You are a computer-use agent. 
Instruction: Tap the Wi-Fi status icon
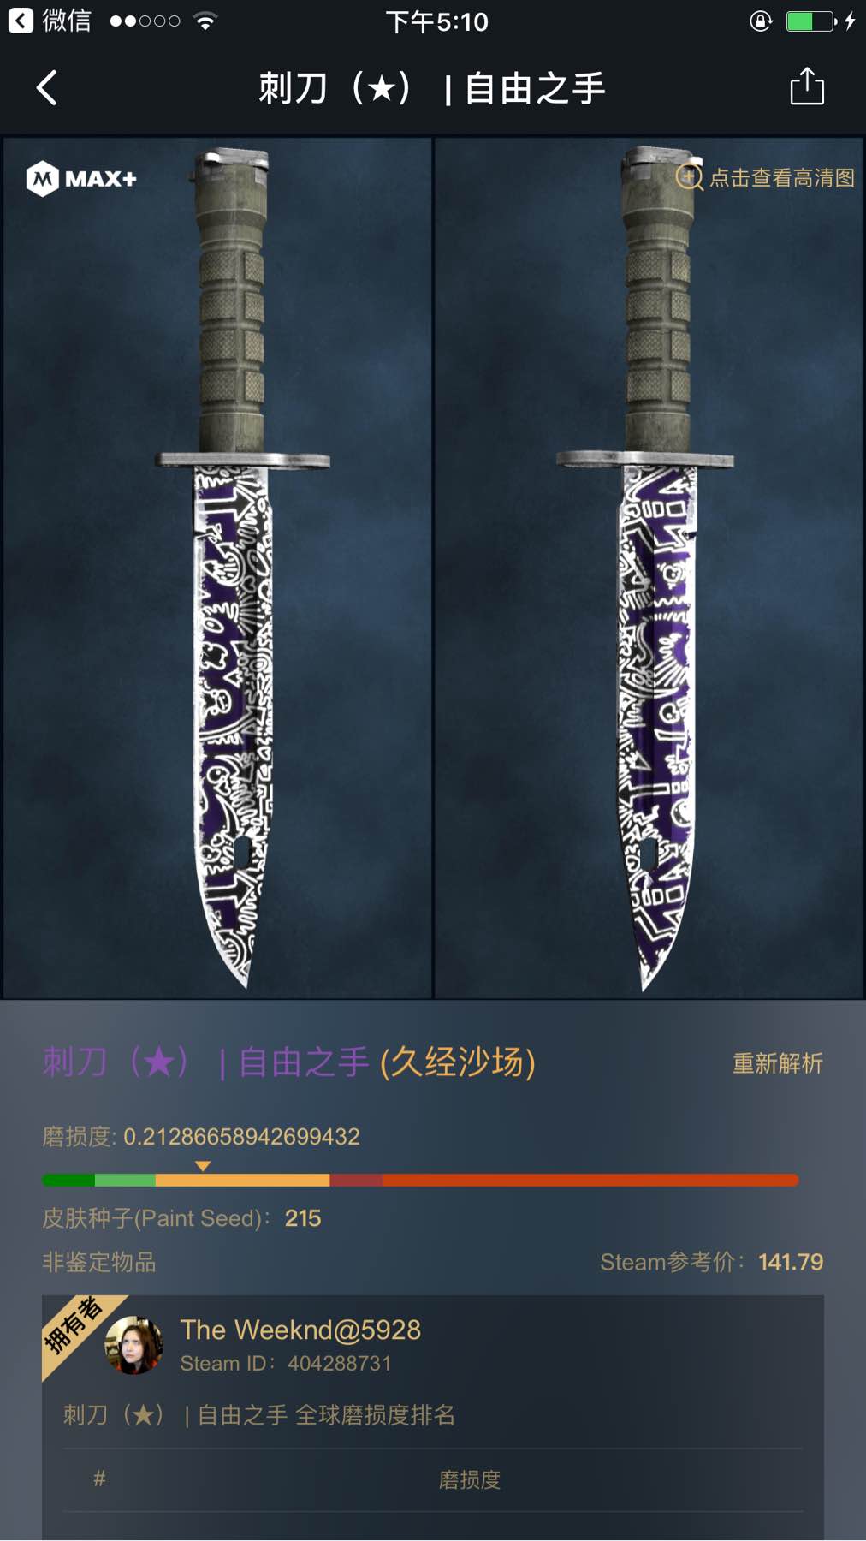(205, 21)
